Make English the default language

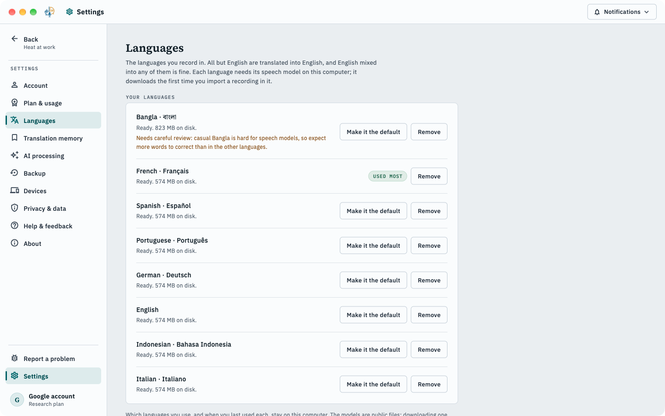click(373, 315)
